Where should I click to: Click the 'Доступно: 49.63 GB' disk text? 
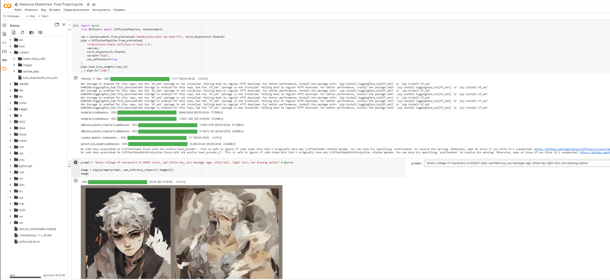click(54, 275)
